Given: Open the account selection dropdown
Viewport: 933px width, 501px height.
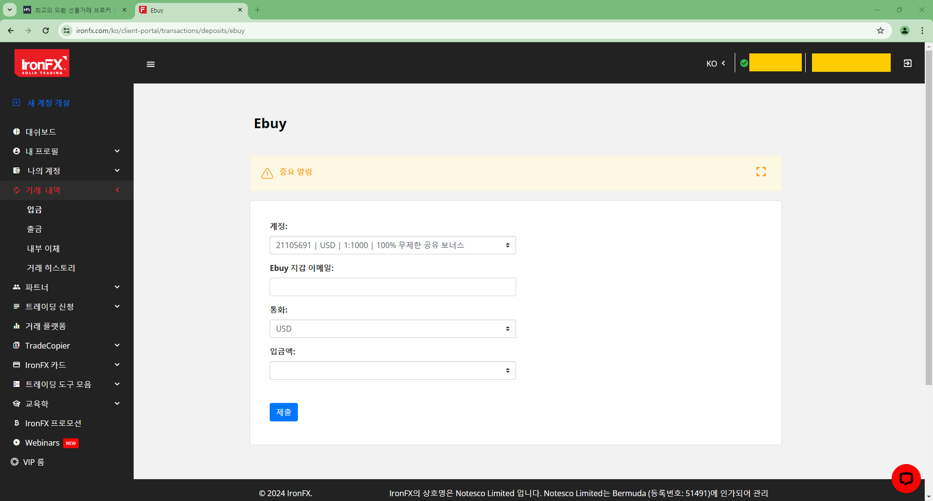Looking at the screenshot, I should click(392, 245).
